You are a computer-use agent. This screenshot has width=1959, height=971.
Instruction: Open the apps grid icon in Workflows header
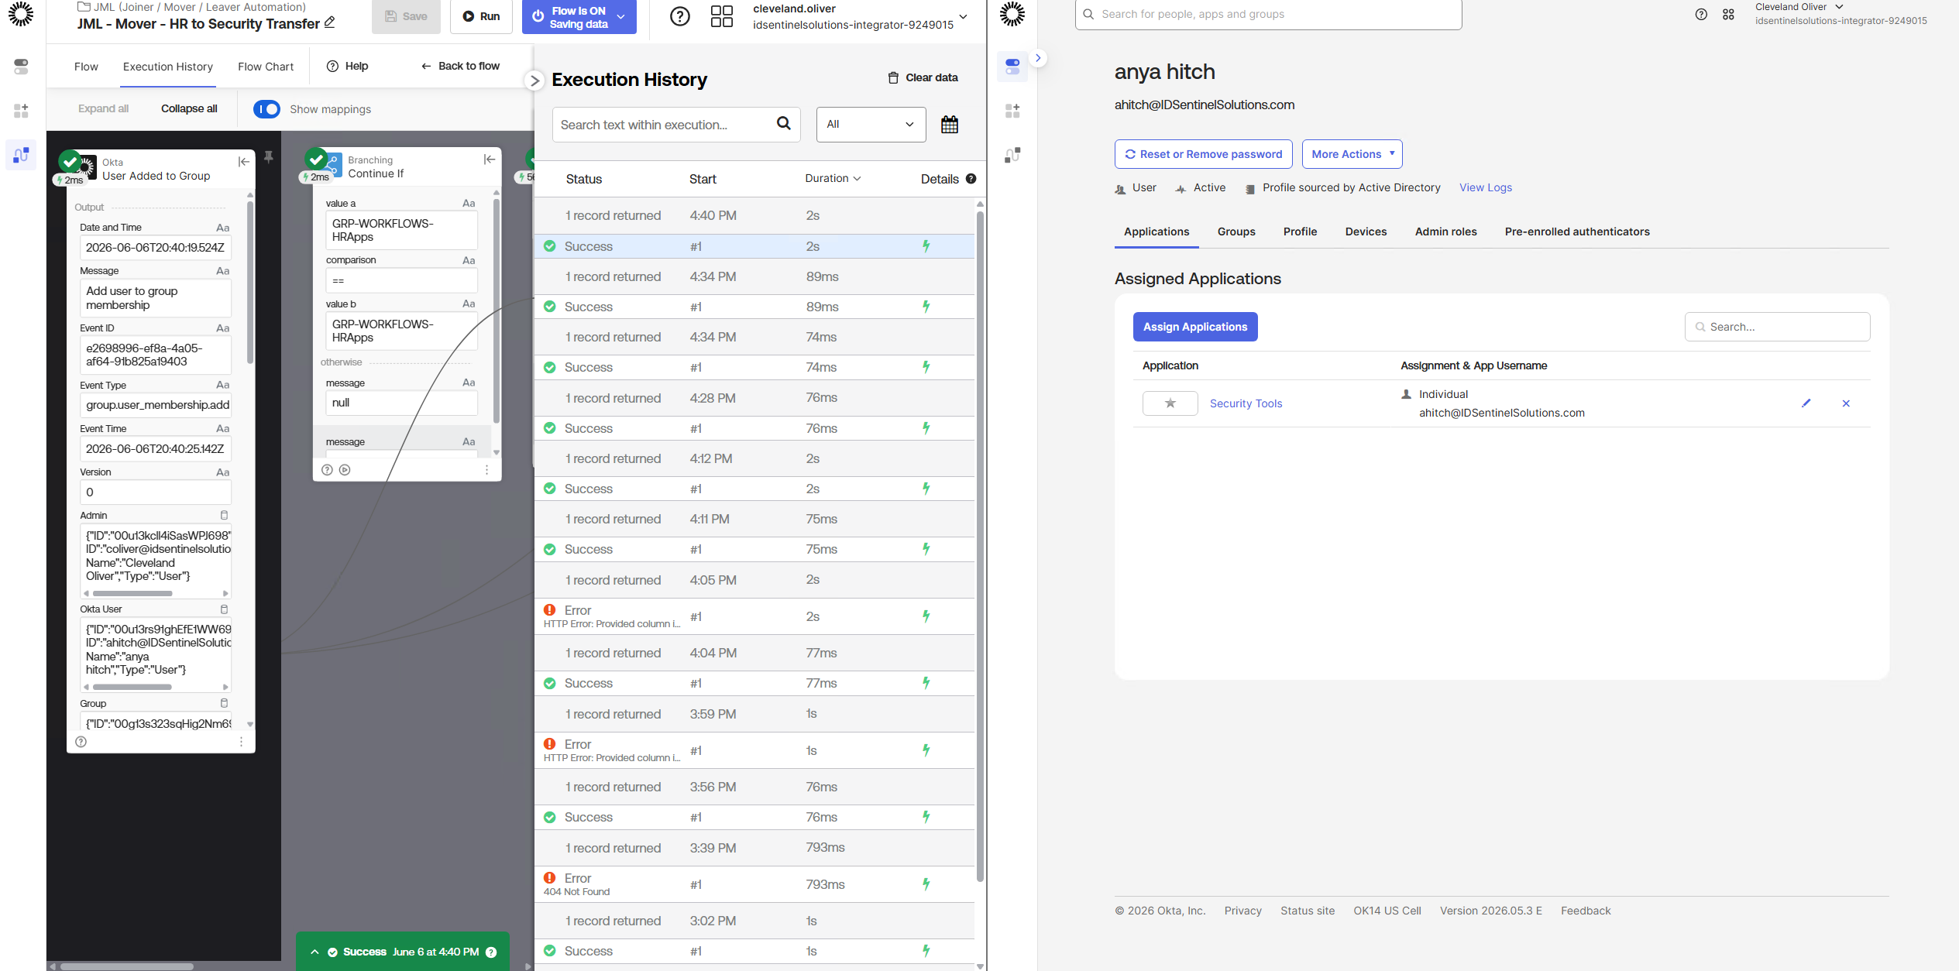(x=722, y=16)
